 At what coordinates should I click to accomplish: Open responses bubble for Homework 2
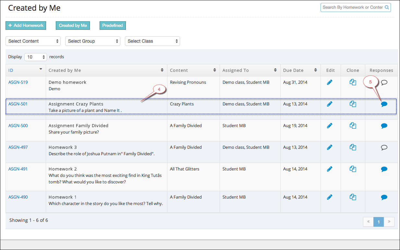tap(384, 169)
